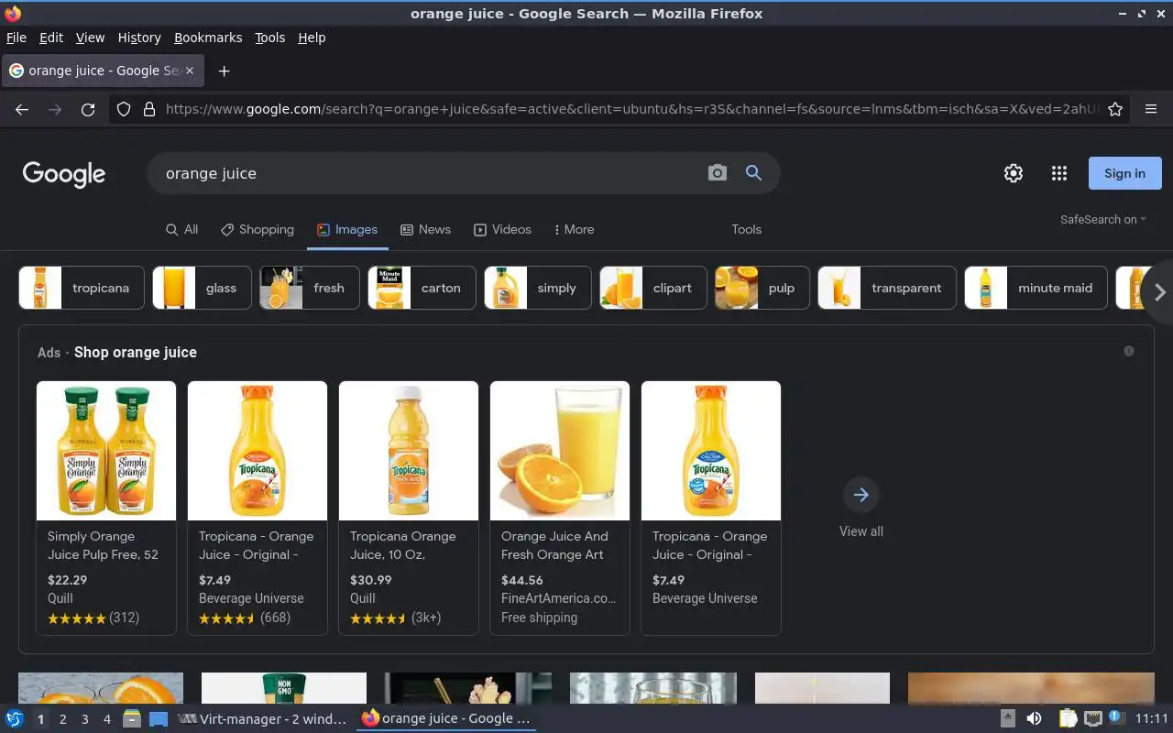Select the clipart suggestion chip
The height and width of the screenshot is (733, 1173).
653,288
